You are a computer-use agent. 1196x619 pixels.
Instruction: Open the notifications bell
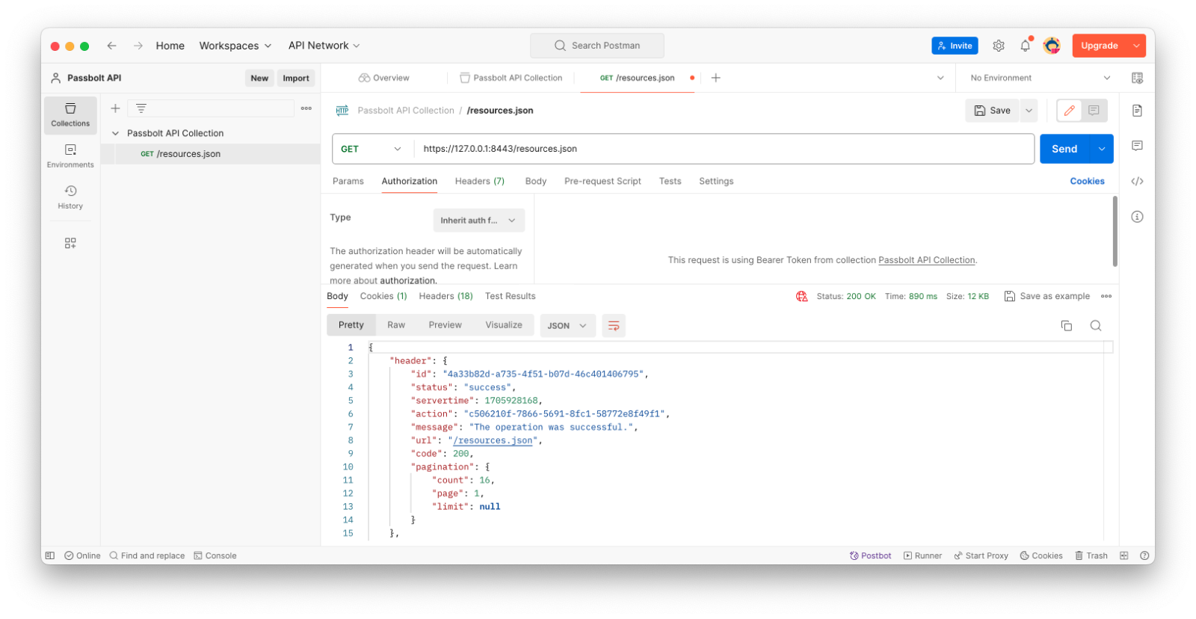click(x=1026, y=46)
